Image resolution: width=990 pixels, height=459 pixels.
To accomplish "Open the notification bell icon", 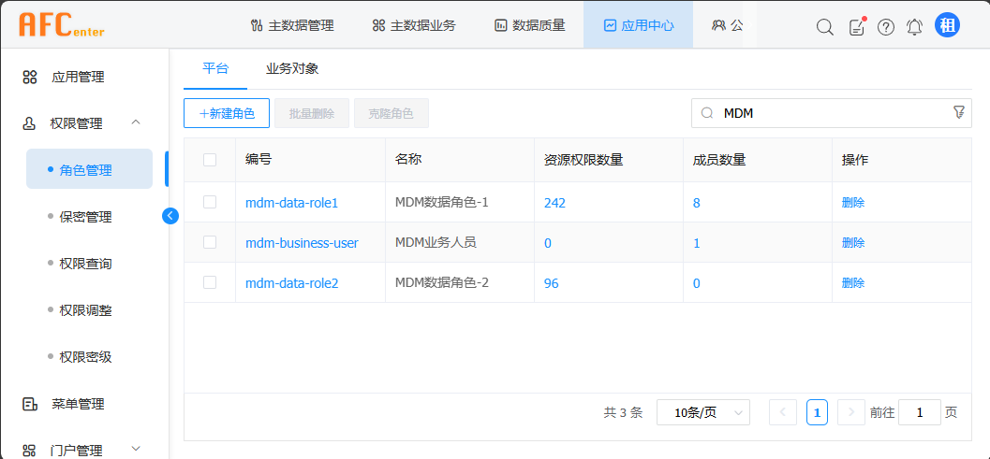I will coord(915,26).
